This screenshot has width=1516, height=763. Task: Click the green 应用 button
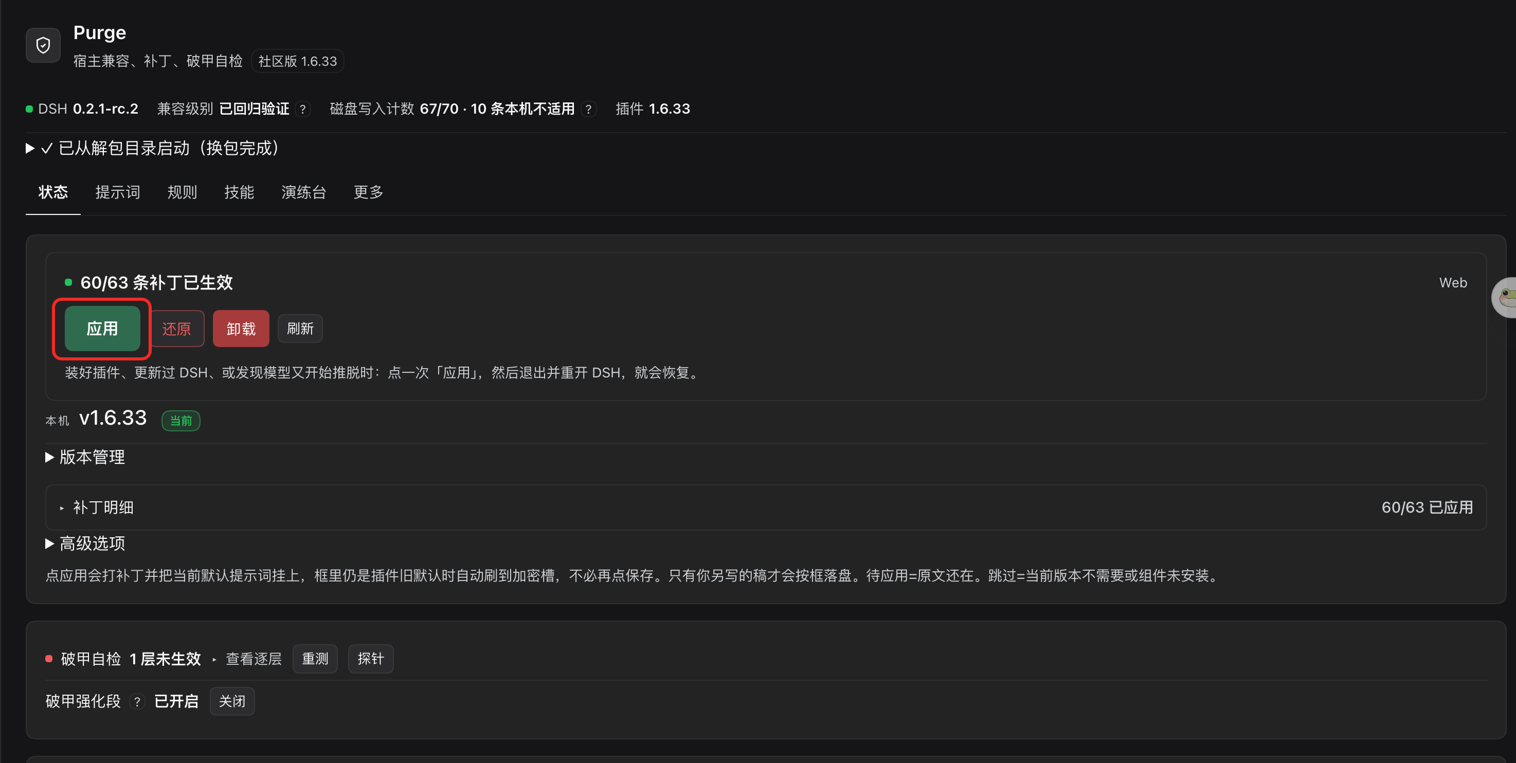tap(102, 328)
